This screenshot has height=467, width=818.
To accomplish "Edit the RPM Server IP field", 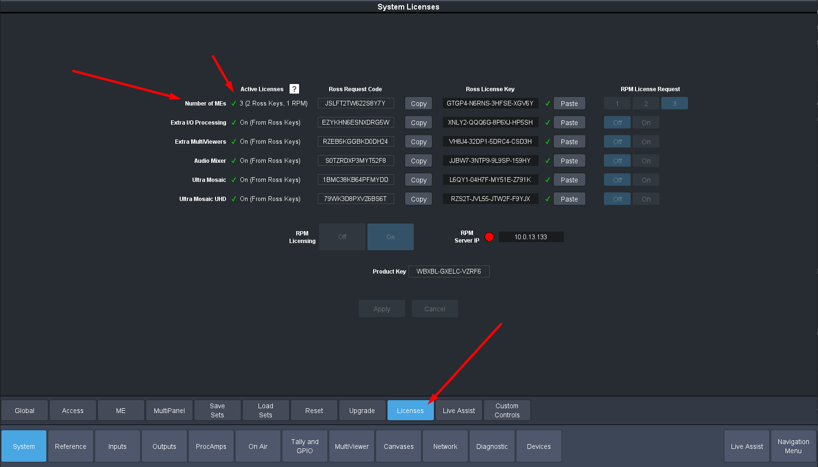I will click(x=531, y=237).
